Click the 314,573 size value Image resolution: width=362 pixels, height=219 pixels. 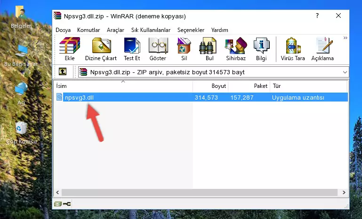pos(206,97)
